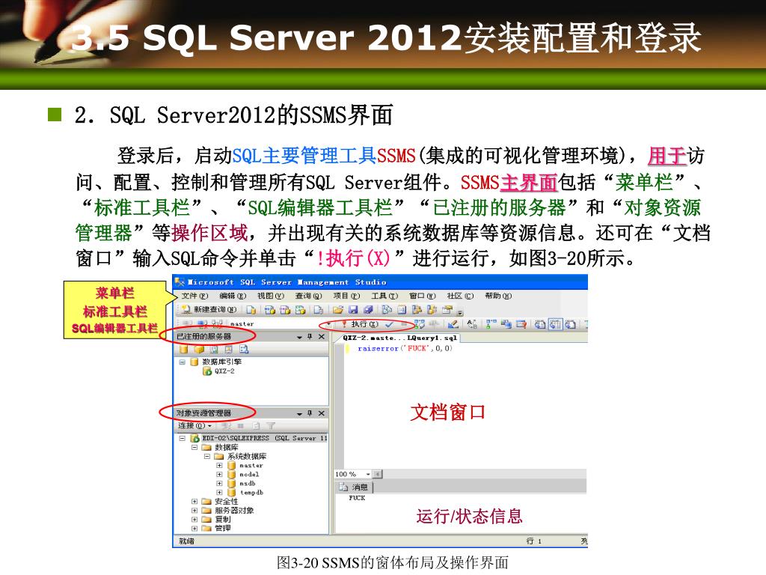Open the 项目(P) menu

click(346, 296)
